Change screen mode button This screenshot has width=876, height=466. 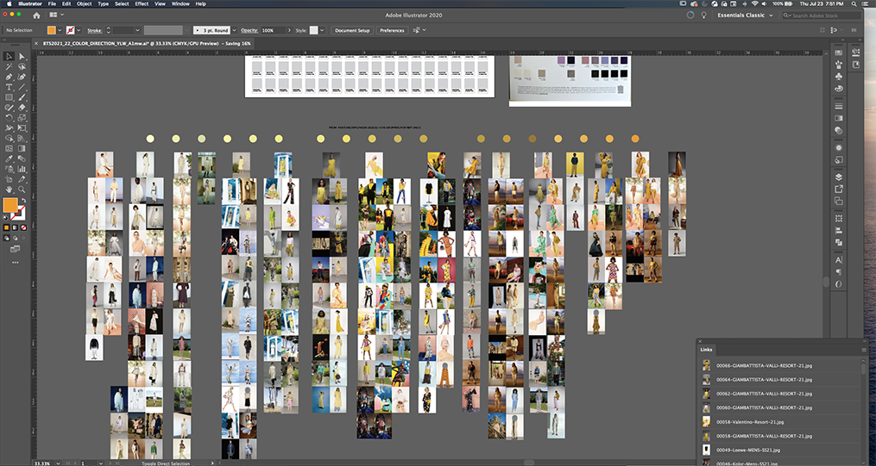point(15,249)
